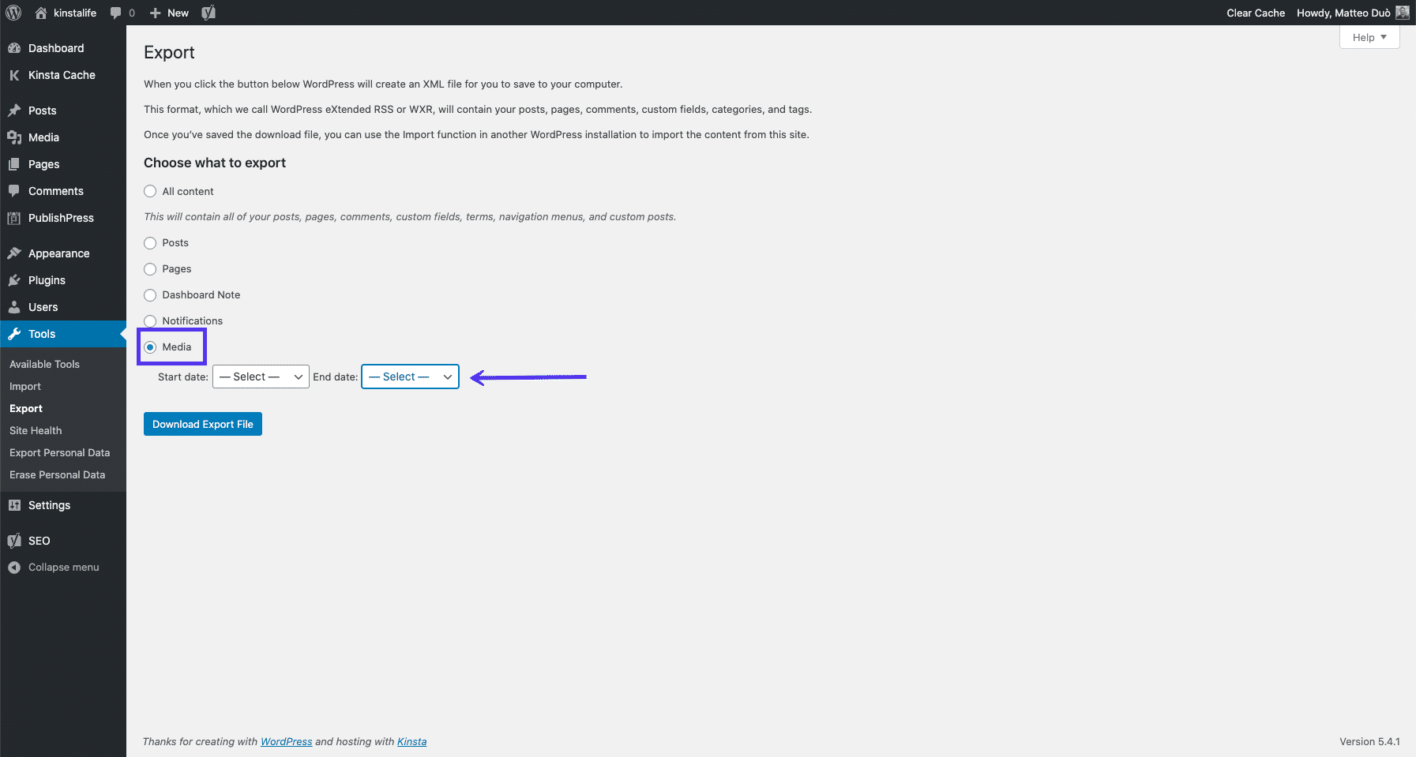Click Matteo Duò's user avatar
The height and width of the screenshot is (757, 1416).
tap(1402, 13)
